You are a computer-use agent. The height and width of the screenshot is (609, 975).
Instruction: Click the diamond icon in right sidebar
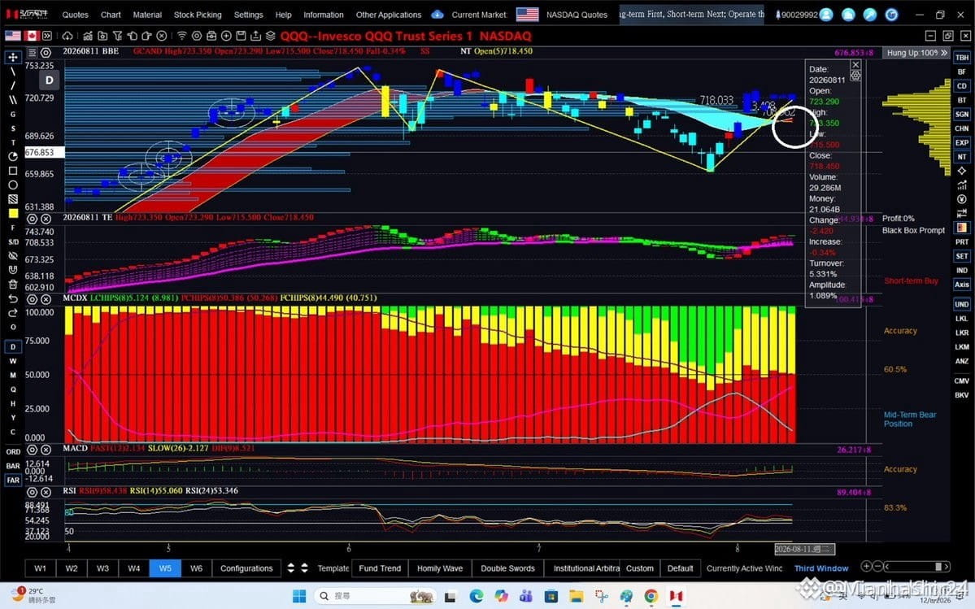pyautogui.click(x=962, y=170)
